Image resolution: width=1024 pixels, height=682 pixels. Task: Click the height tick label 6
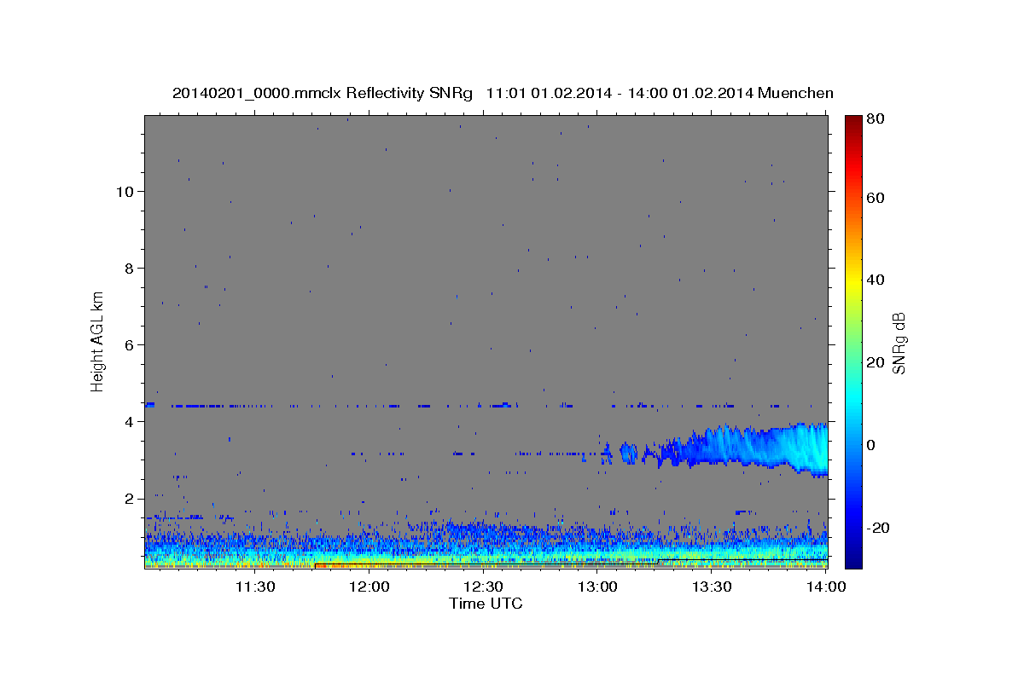129,344
